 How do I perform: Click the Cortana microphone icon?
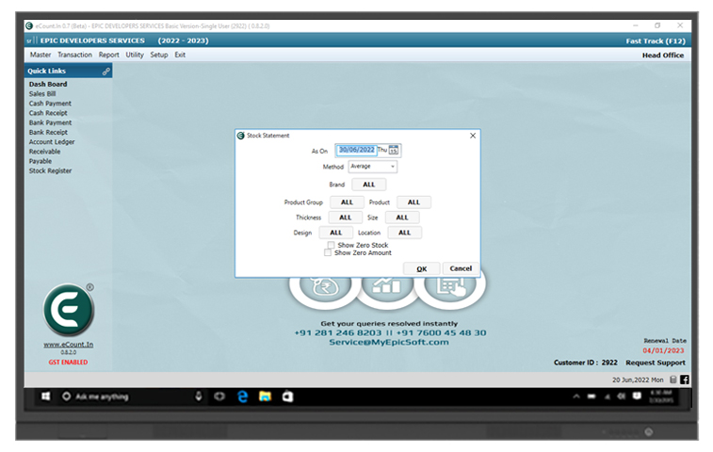pos(199,396)
